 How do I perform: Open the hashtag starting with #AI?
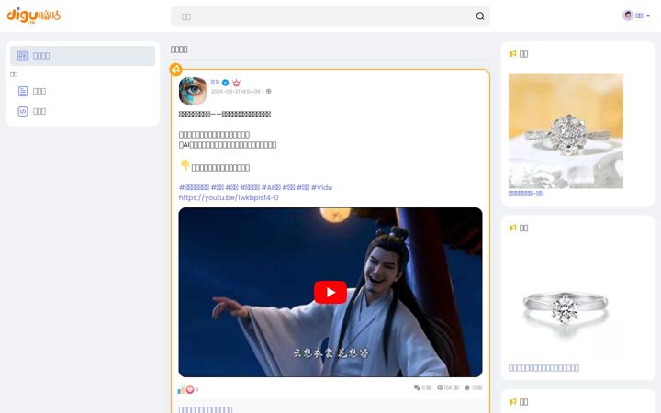click(271, 187)
